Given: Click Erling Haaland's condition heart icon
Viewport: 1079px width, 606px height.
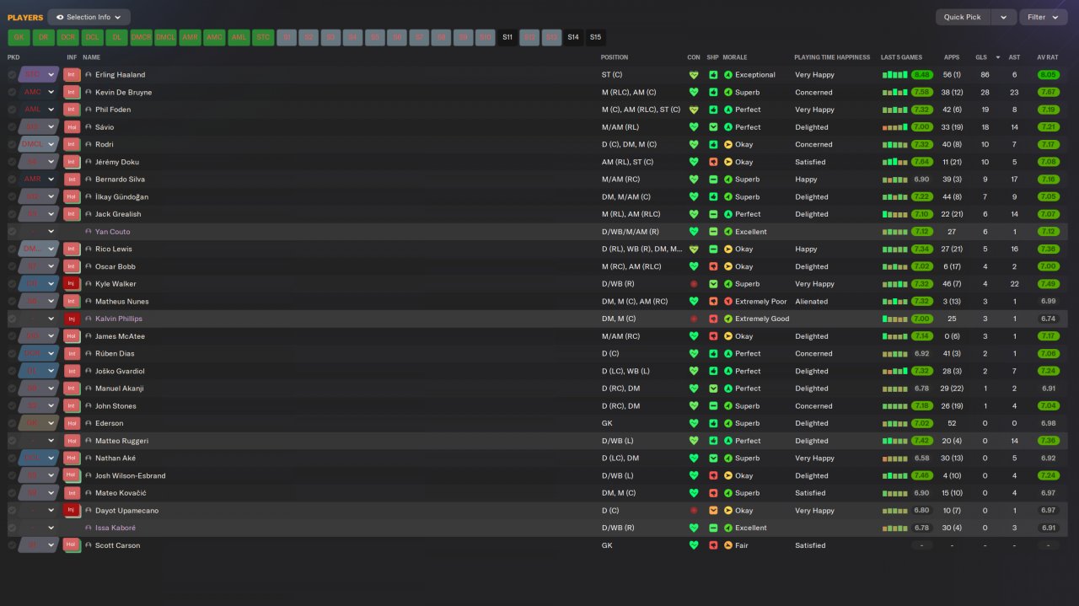Looking at the screenshot, I should click(x=694, y=75).
